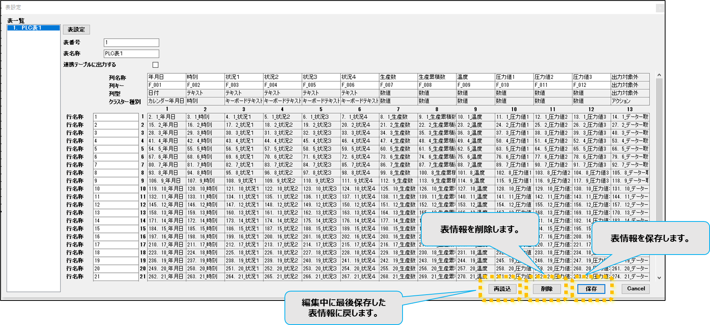Save table with 保存 button

(591, 289)
